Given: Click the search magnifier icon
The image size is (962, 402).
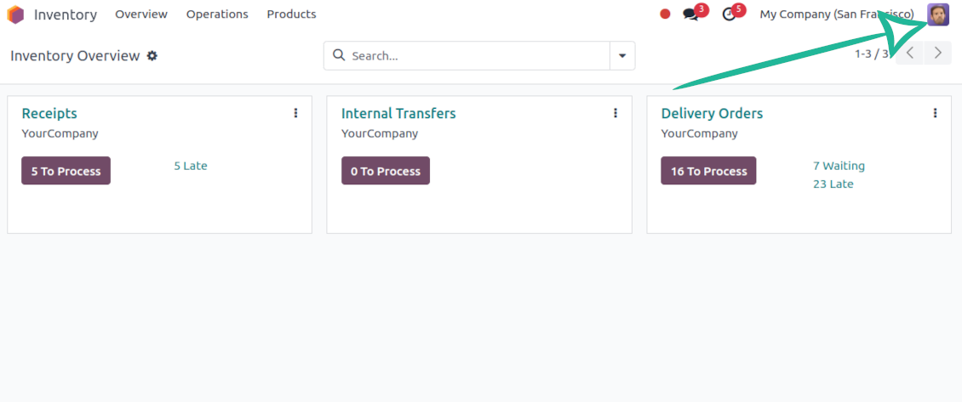Looking at the screenshot, I should 339,56.
